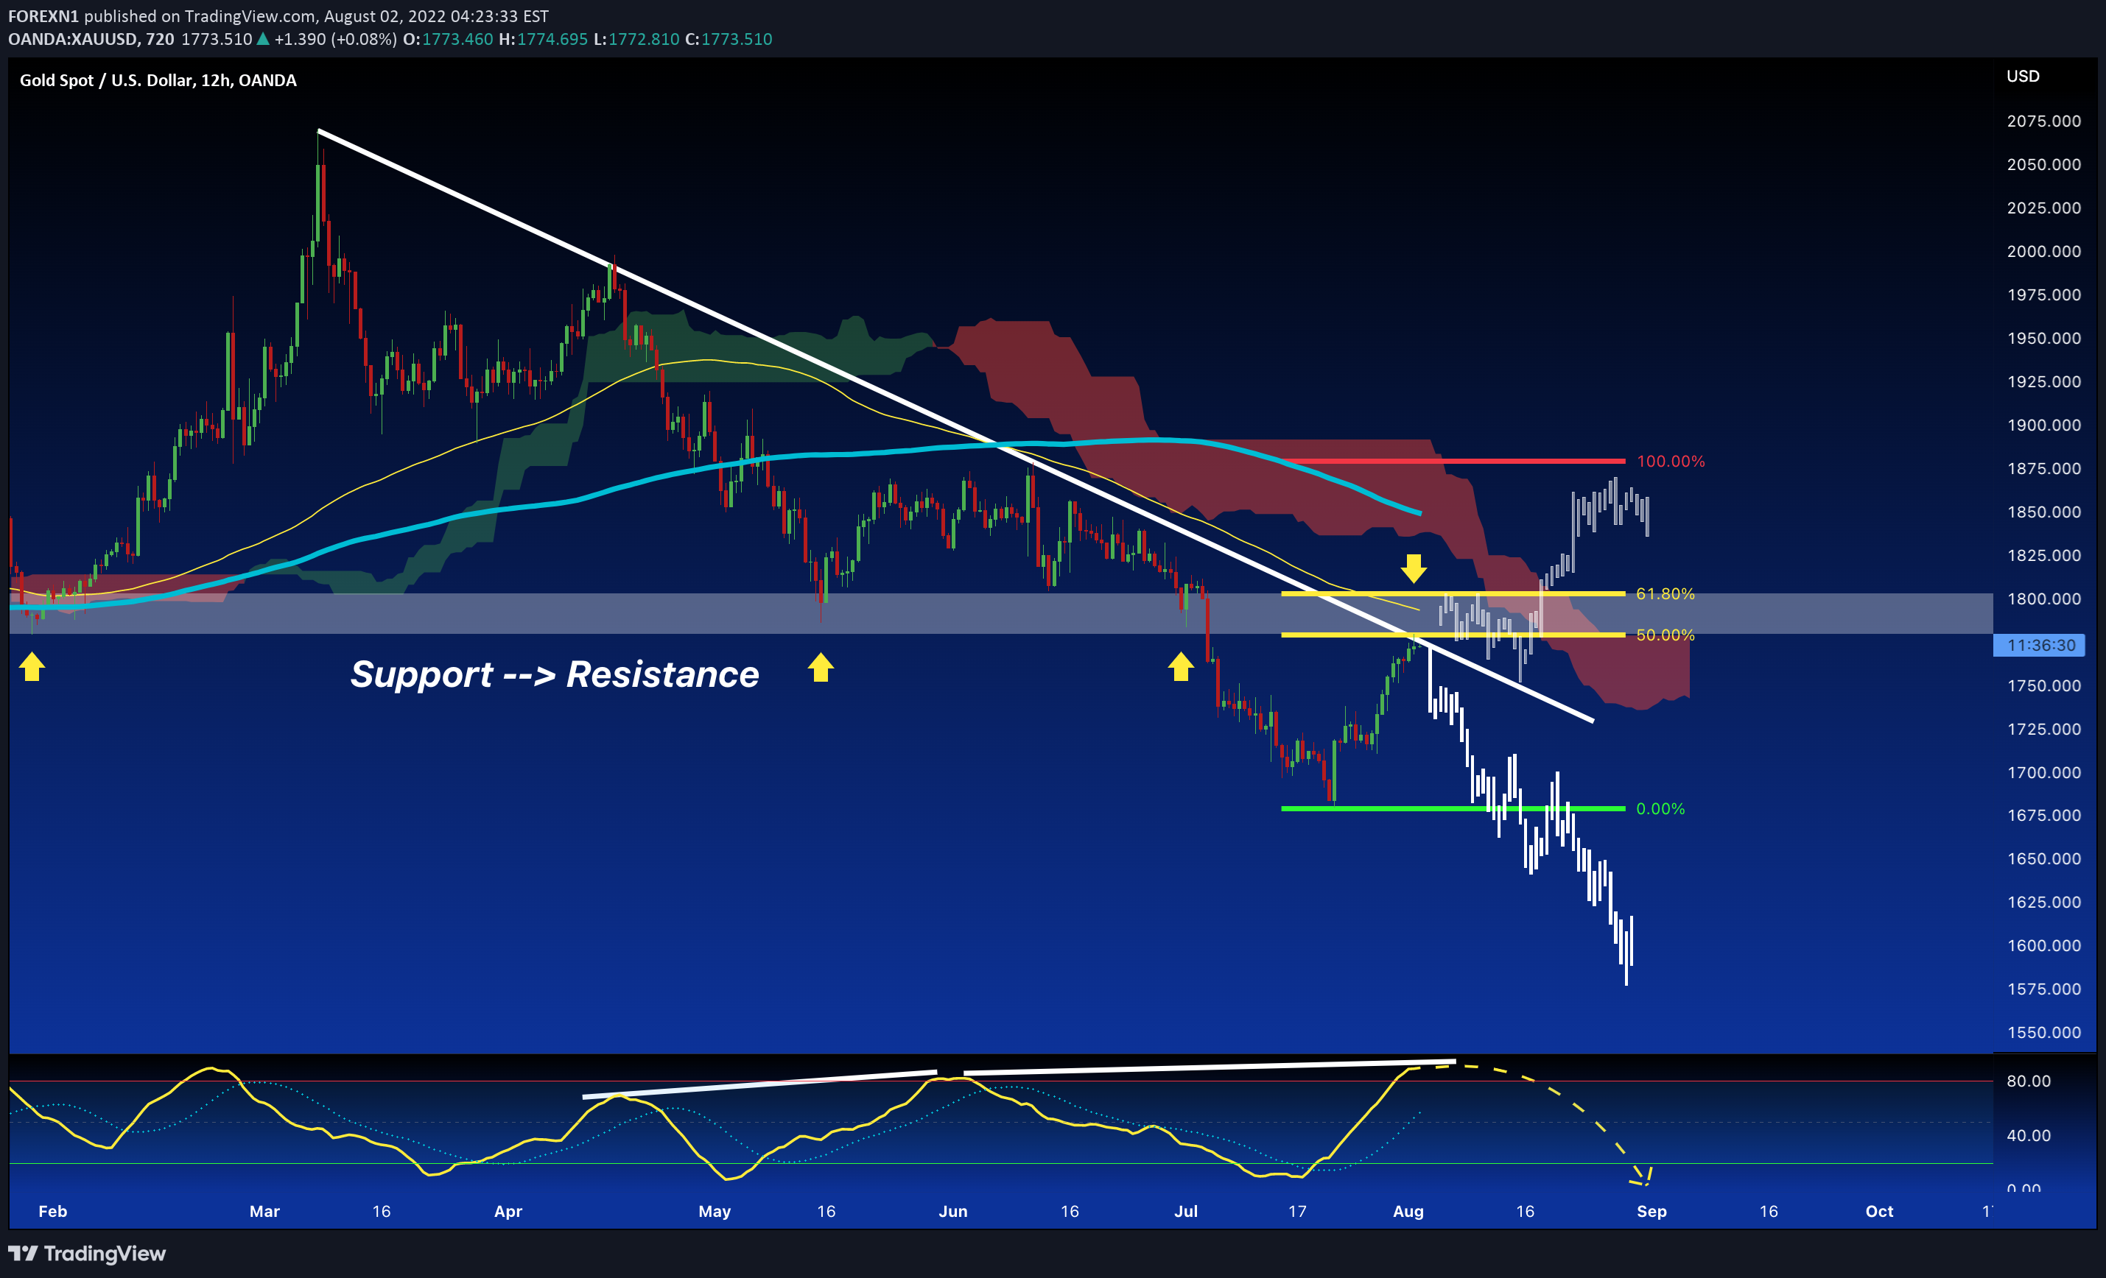Click the 'Gold Spot / U.S. Dollar, 12h, OANDA' title
Image resolution: width=2106 pixels, height=1278 pixels.
158,80
